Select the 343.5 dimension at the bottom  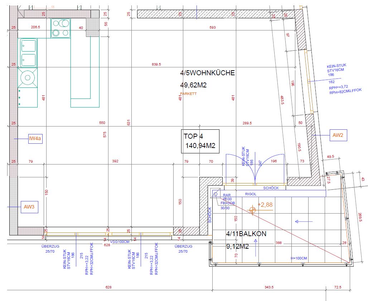(268, 287)
